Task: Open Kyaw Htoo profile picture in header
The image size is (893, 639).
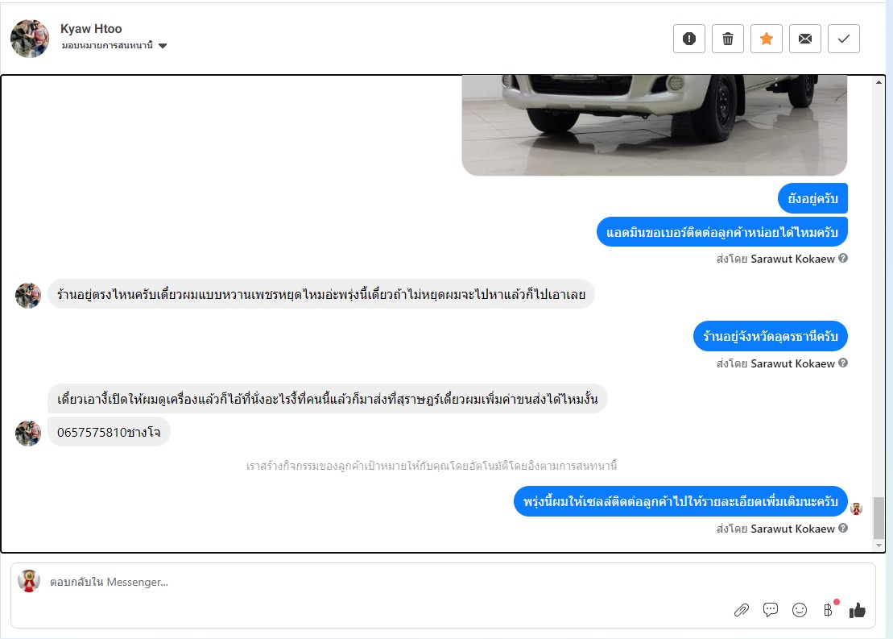Action: (x=30, y=39)
